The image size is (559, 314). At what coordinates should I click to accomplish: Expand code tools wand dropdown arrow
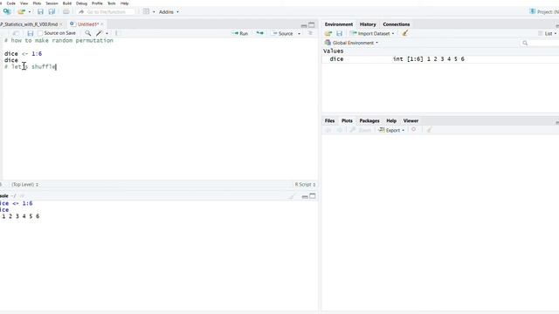[107, 33]
